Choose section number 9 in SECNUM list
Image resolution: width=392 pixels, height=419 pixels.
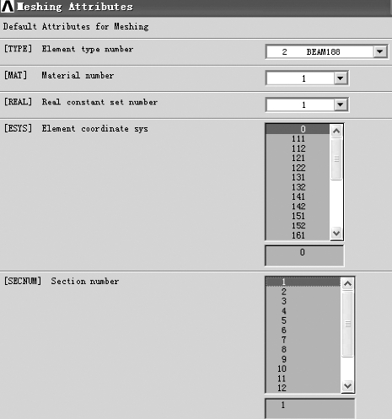coord(303,359)
